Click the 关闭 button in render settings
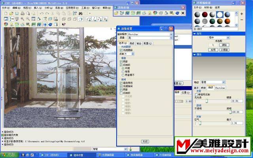The width and height of the screenshot is (253, 158). point(145,141)
